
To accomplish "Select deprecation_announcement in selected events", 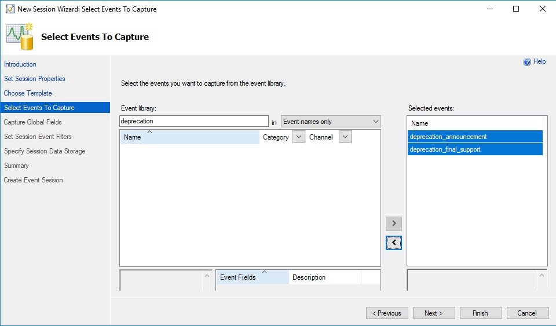I will tap(475, 137).
